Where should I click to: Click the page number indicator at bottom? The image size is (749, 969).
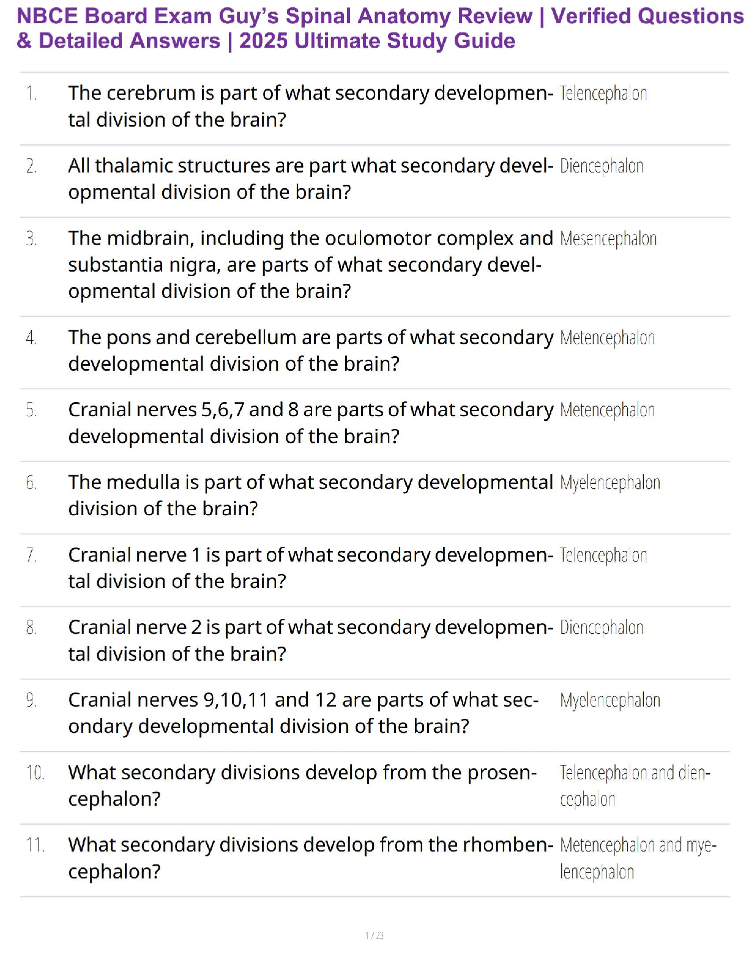[374, 935]
